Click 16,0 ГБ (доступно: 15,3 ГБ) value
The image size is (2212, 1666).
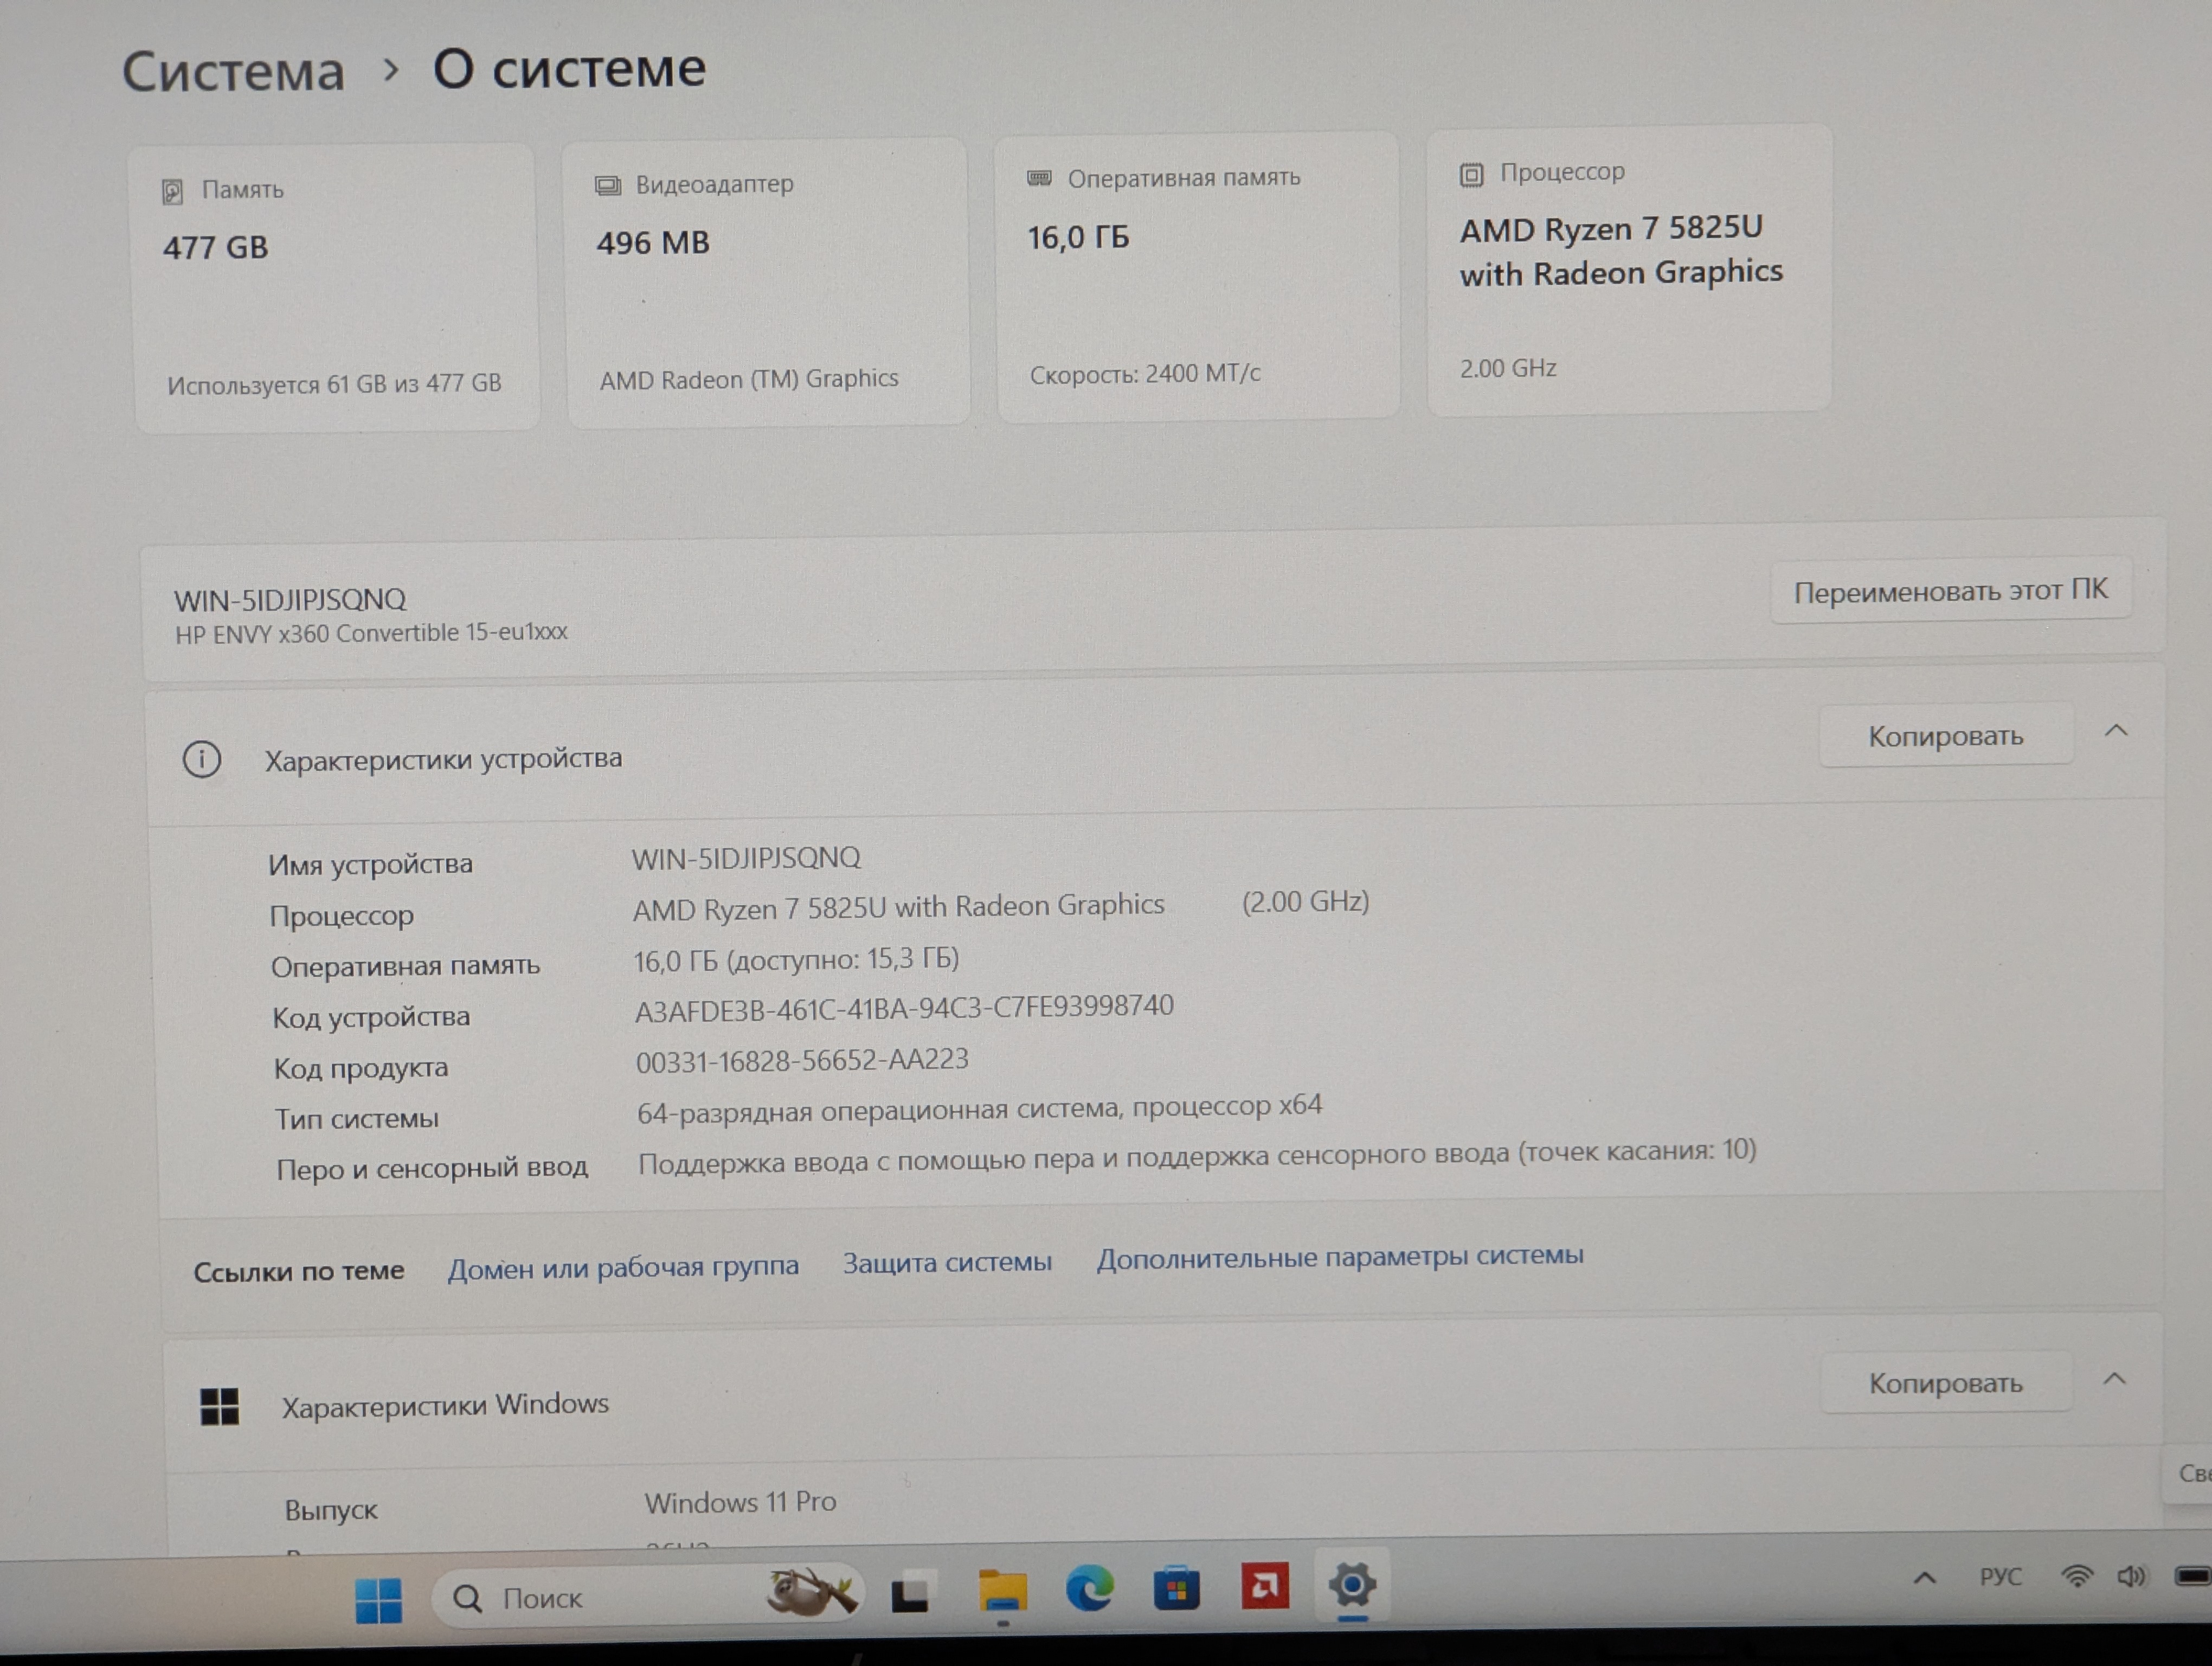[796, 960]
